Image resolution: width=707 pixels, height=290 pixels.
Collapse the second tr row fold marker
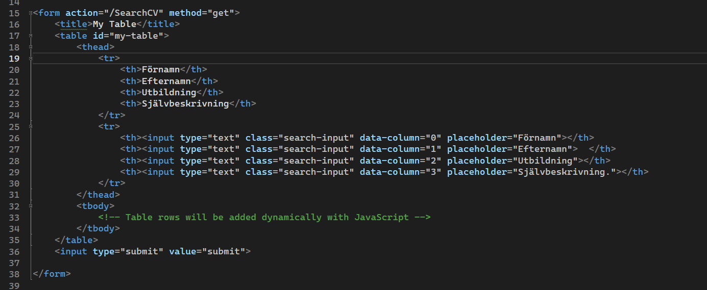pyautogui.click(x=32, y=126)
